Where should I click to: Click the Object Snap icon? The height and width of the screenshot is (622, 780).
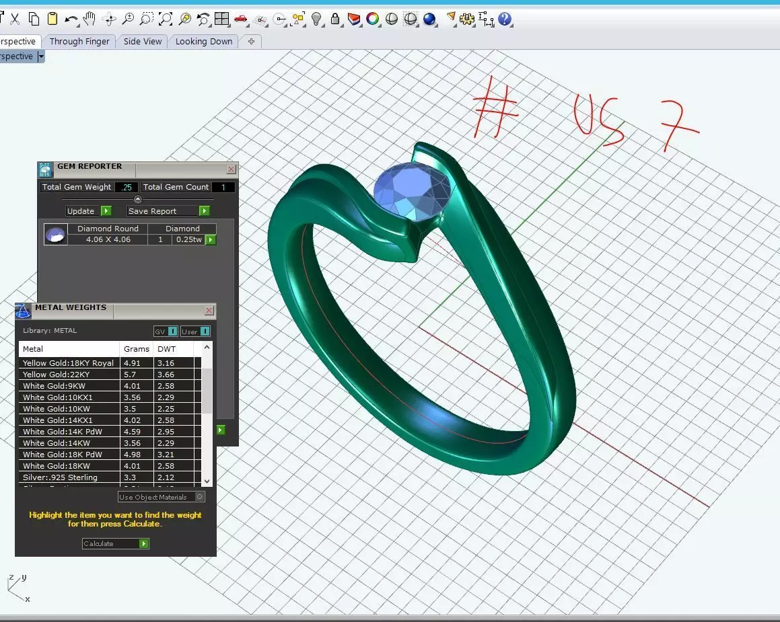tap(281, 20)
